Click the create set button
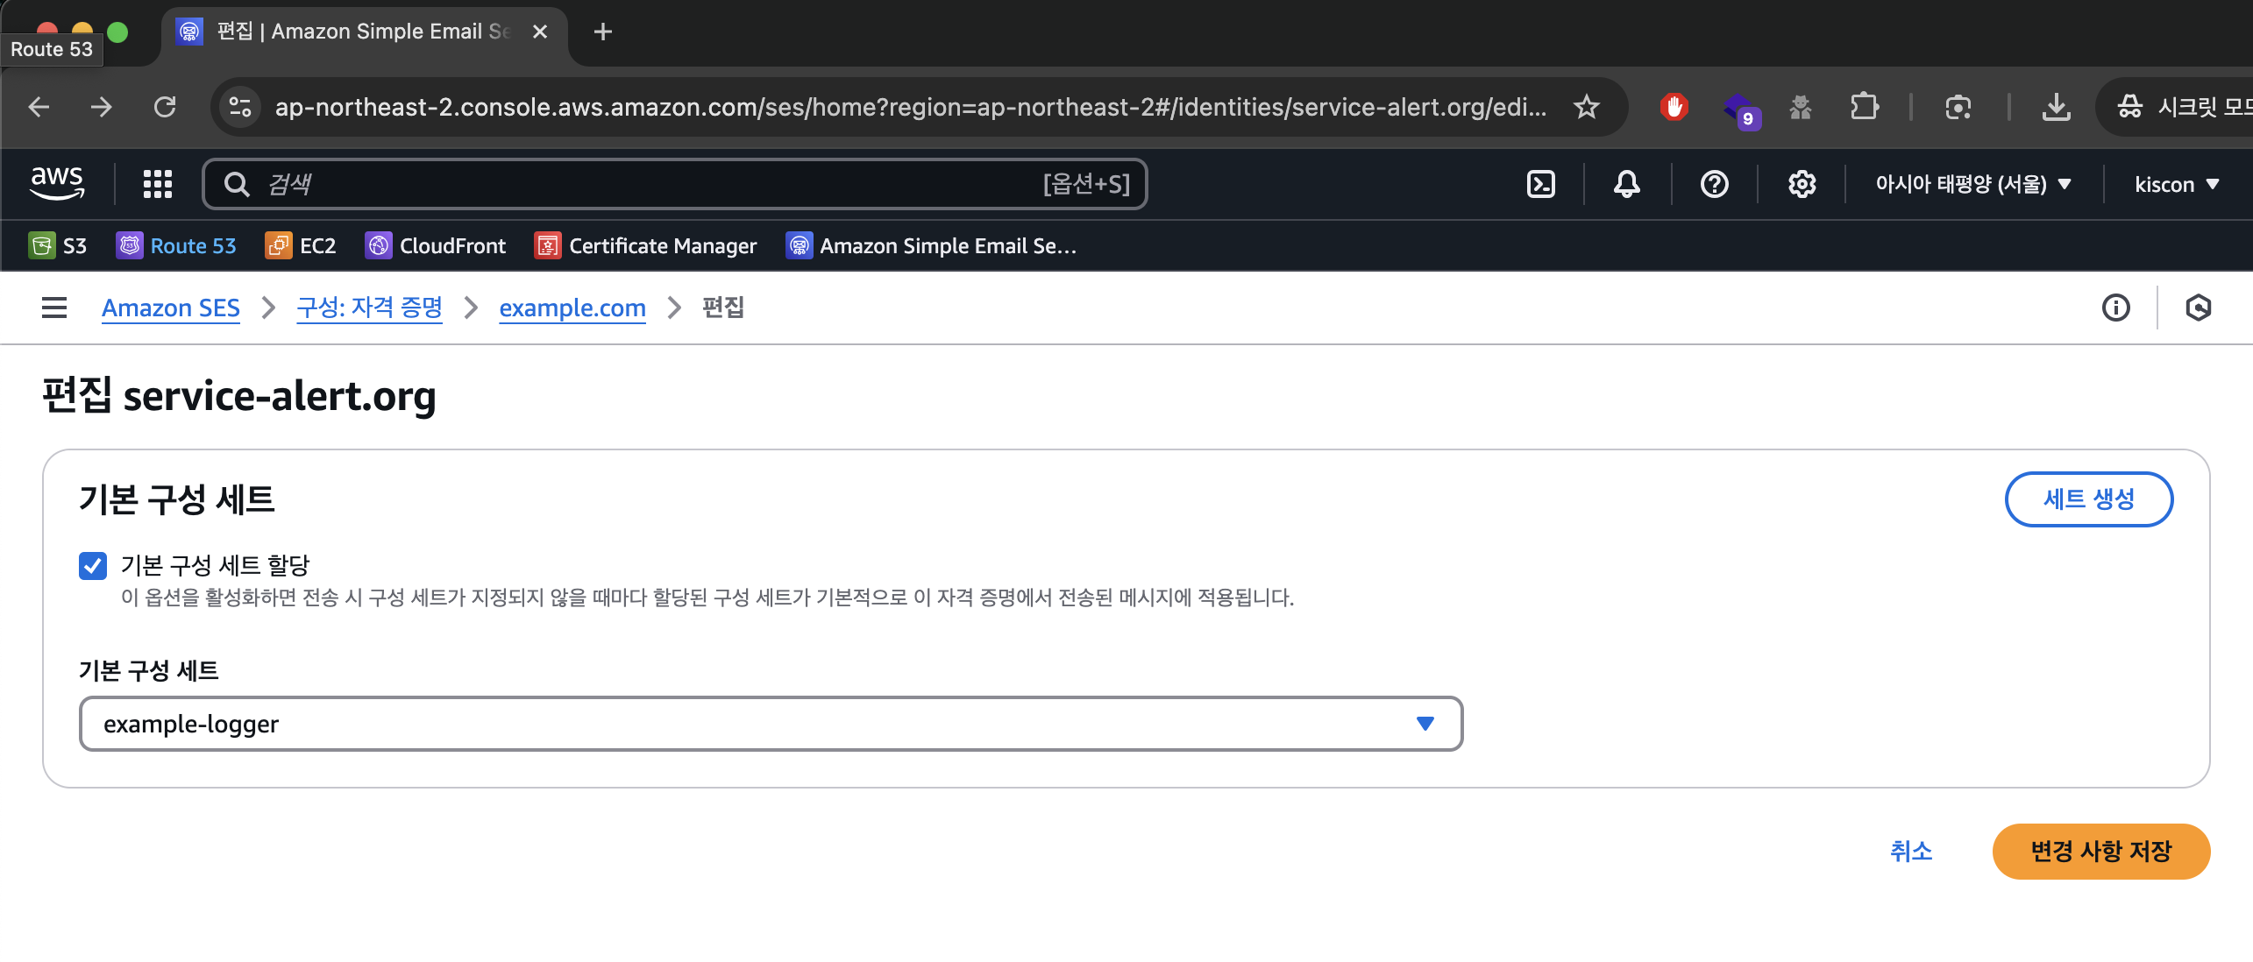Viewport: 2253px width, 962px height. 2088,499
